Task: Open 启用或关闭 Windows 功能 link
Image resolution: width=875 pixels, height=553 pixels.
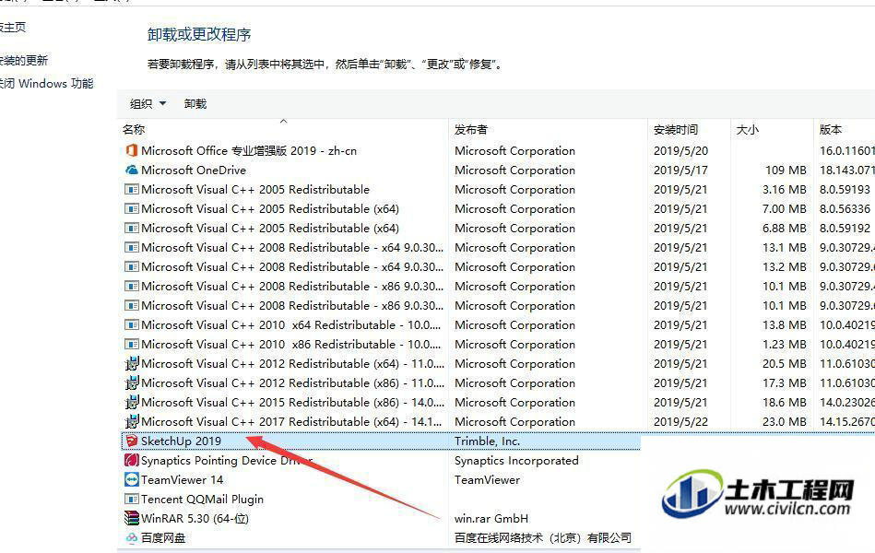Action: (46, 84)
